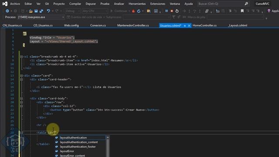The height and width of the screenshot is (157, 279).
Task: Open the Prueba menu
Action: (x=105, y=4)
